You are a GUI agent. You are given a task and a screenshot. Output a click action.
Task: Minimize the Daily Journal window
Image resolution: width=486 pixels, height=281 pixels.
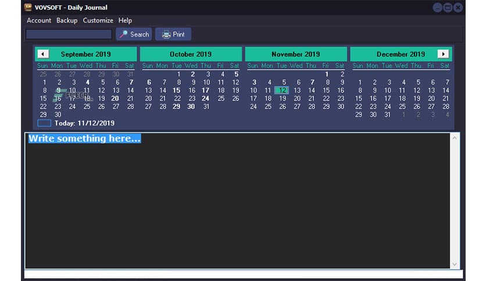[x=437, y=8]
